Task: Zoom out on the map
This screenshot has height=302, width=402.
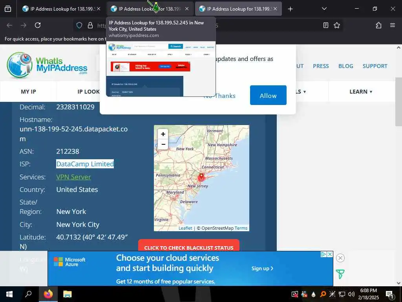Action: coord(163,144)
